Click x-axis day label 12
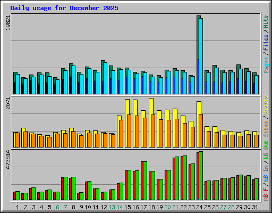The height and width of the screenshot is (213, 272). (104, 207)
